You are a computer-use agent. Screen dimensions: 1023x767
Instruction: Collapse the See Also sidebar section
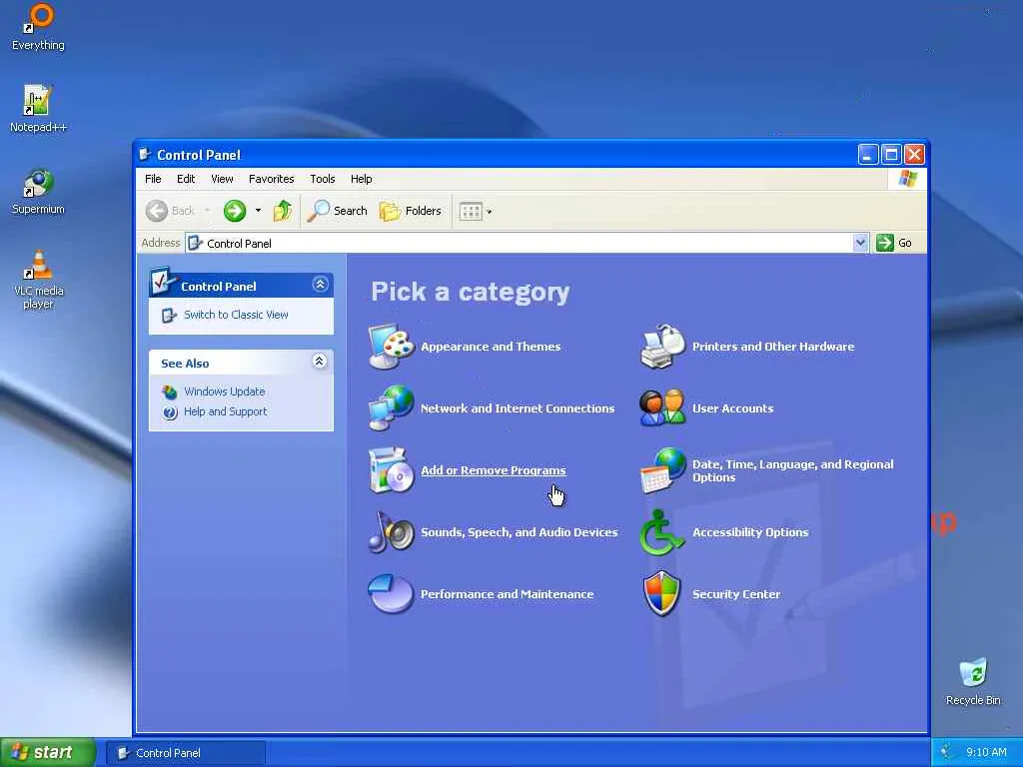319,362
